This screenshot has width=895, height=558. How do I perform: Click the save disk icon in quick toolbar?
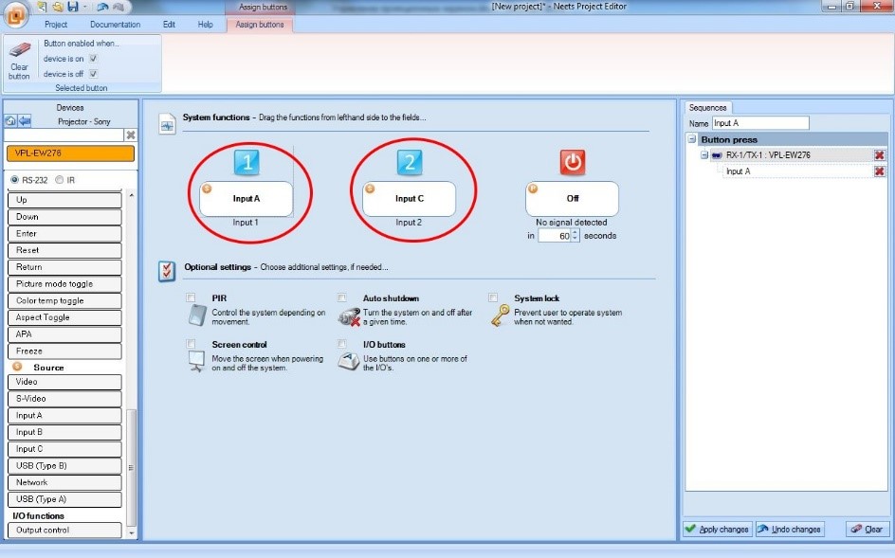72,7
